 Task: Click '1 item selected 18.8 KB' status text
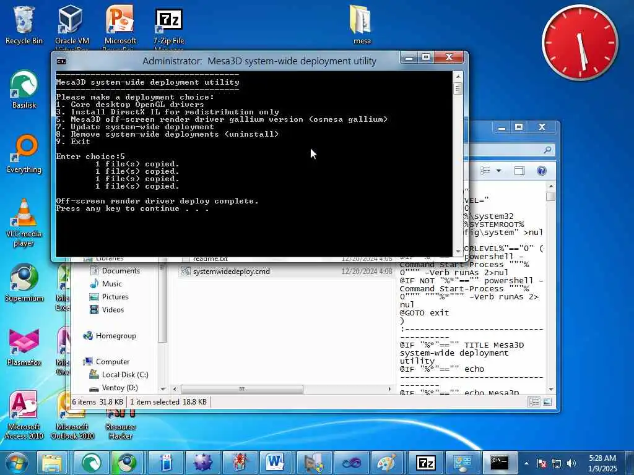(168, 402)
